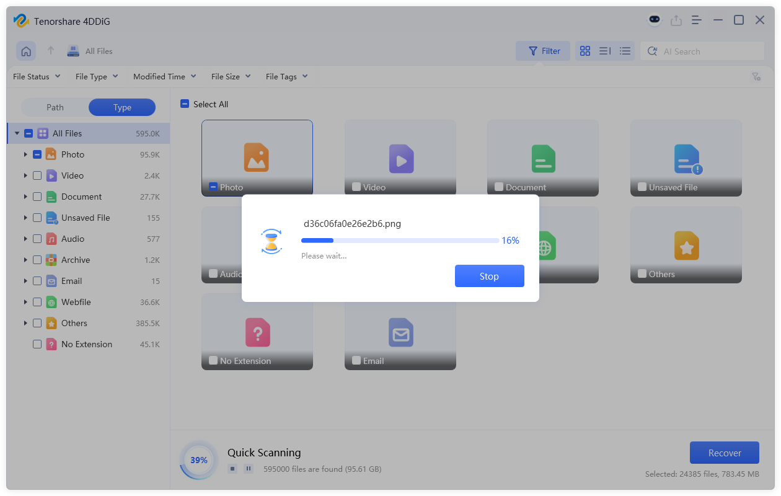This screenshot has width=781, height=496.
Task: Expand the Others tree node
Action: pos(25,323)
